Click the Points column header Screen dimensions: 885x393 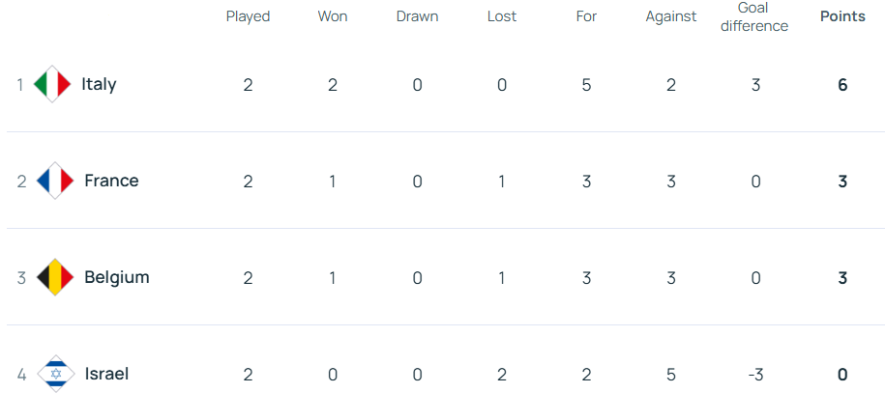point(842,16)
